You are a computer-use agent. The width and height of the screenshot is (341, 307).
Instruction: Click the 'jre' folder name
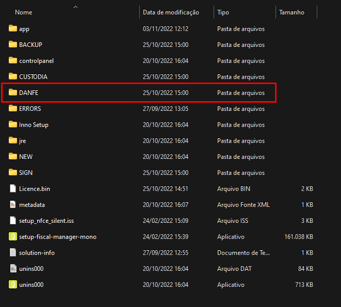[22, 141]
